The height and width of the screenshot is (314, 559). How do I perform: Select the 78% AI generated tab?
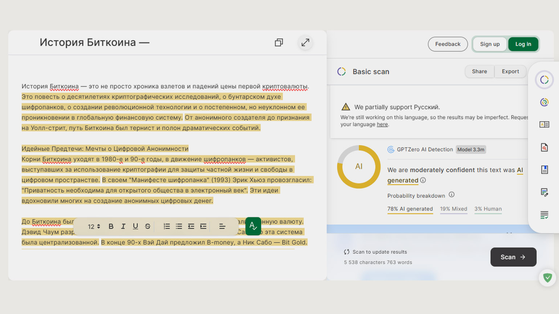point(410,209)
